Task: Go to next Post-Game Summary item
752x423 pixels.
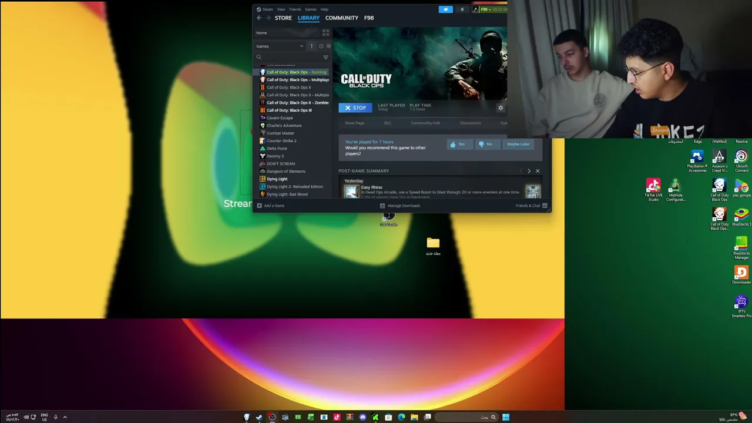Action: coord(529,171)
